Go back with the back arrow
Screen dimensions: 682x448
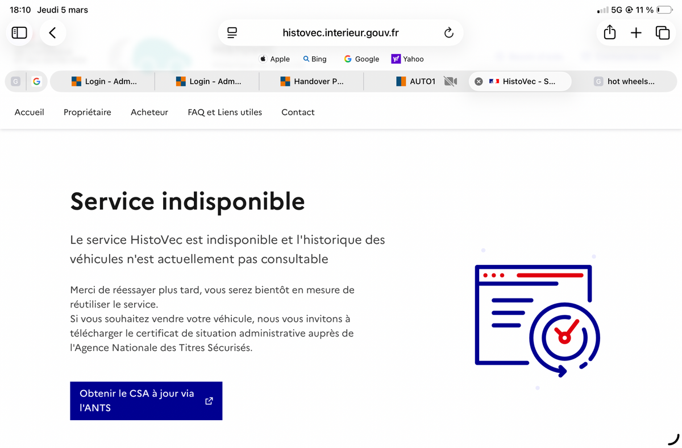click(x=52, y=33)
